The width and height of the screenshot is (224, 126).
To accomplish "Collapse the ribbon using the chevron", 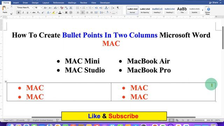I will point(221,3).
